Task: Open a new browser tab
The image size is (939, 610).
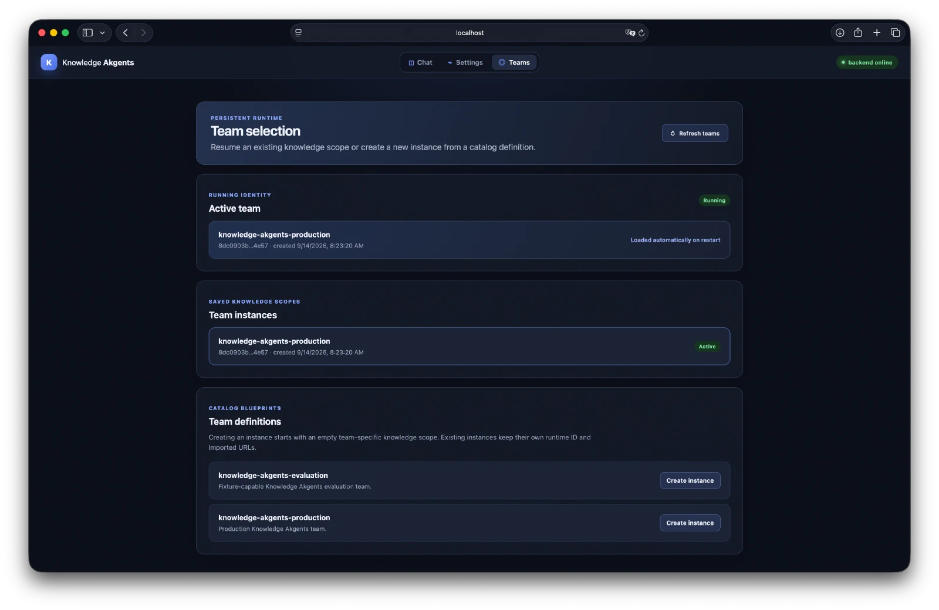Action: point(877,33)
